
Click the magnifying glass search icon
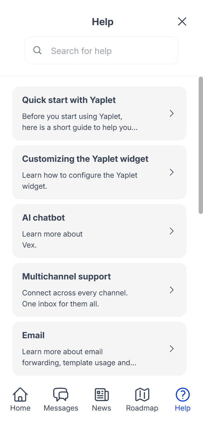(x=37, y=51)
